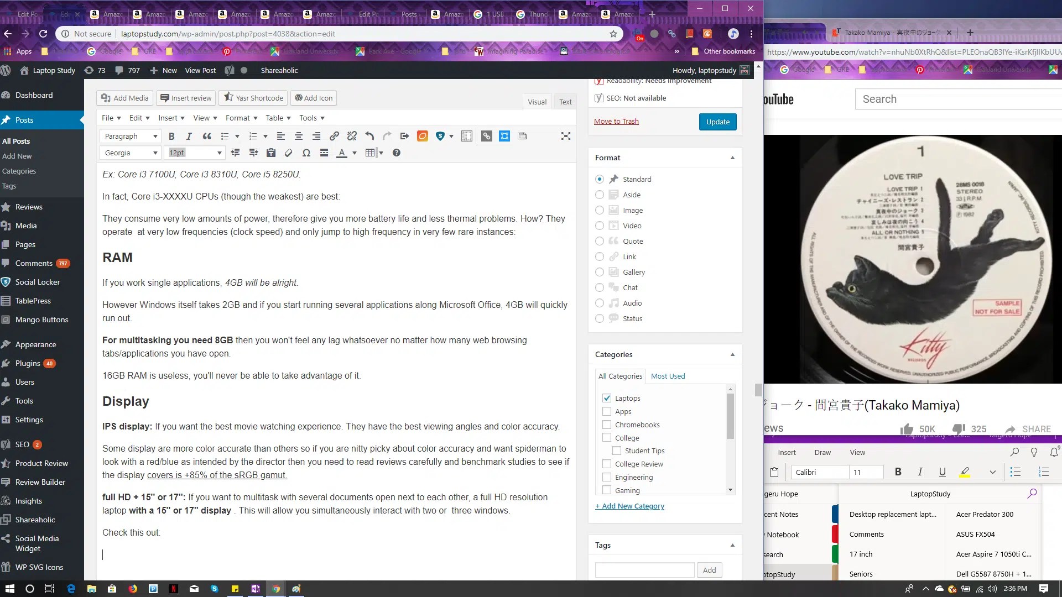Open the Georgia font family dropdown
The width and height of the screenshot is (1062, 597).
[x=131, y=153]
